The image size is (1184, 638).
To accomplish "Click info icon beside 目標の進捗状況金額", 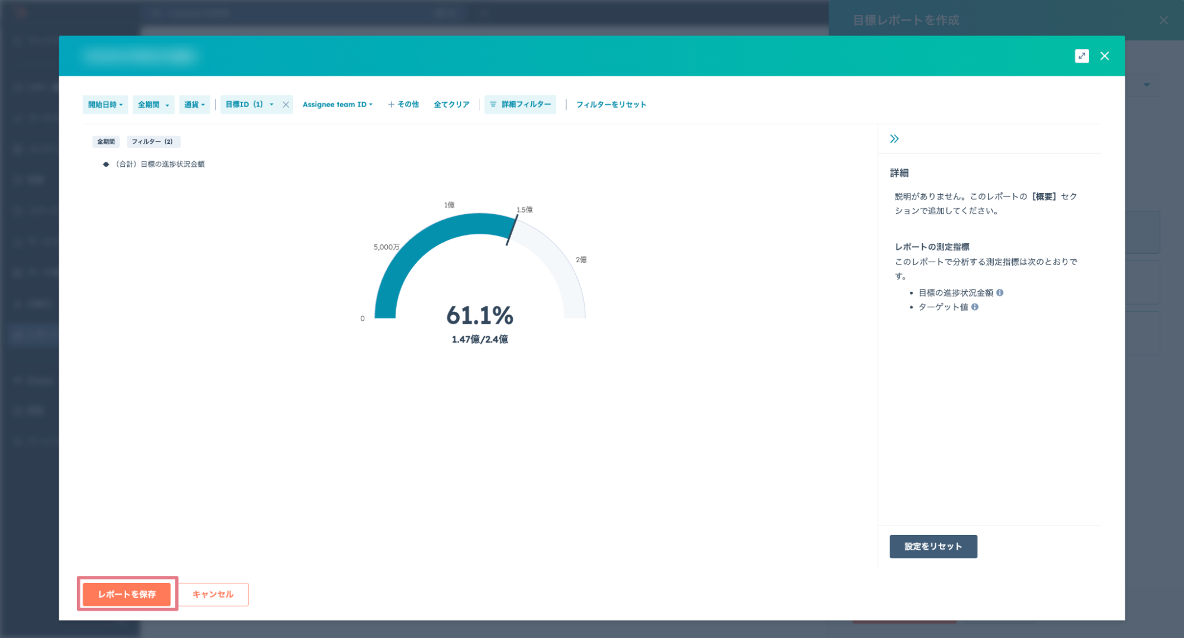I will (x=1000, y=293).
